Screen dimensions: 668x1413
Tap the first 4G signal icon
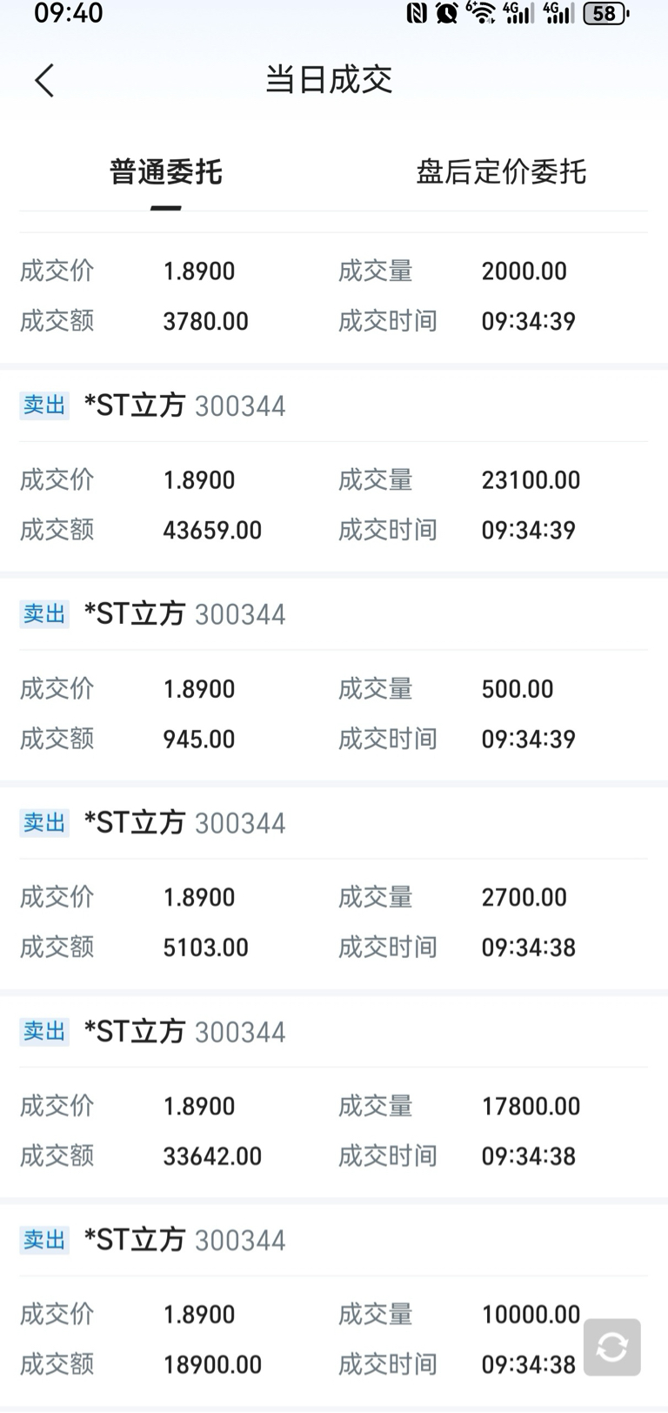click(518, 13)
